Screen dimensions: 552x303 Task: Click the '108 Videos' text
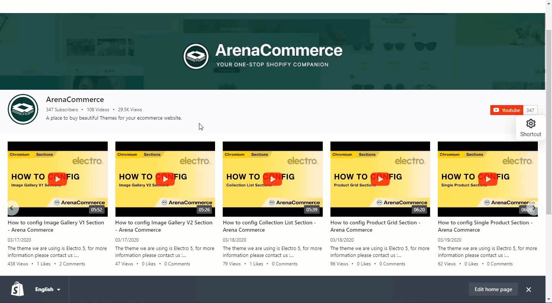98,110
